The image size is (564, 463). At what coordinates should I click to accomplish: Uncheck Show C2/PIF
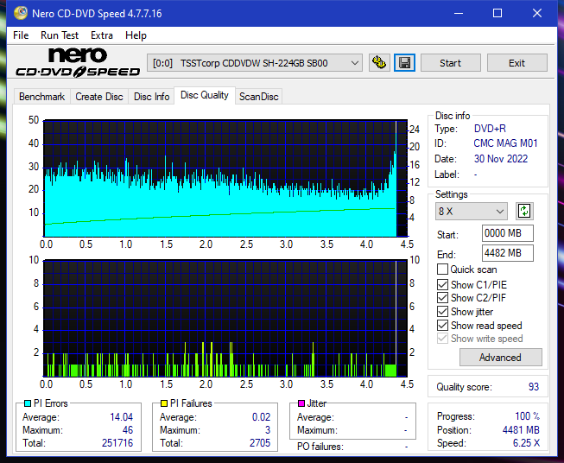click(442, 298)
